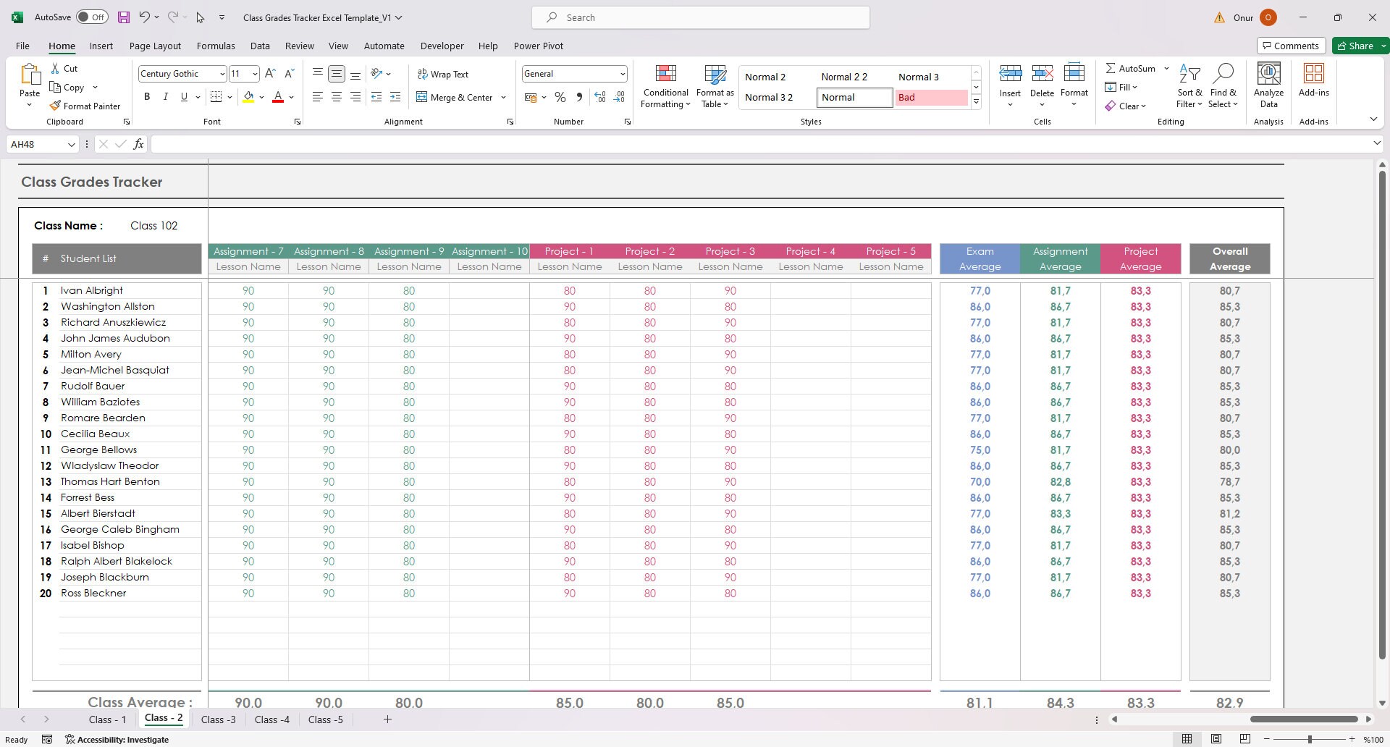Expand the Number Format dropdown

623,73
